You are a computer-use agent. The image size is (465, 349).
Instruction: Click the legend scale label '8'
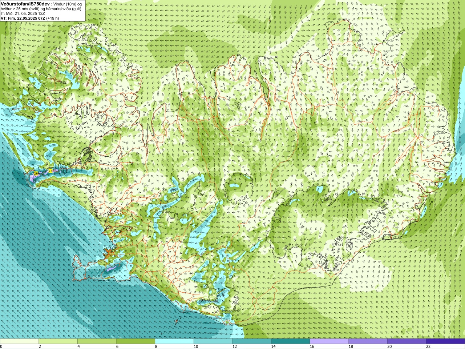156,347
